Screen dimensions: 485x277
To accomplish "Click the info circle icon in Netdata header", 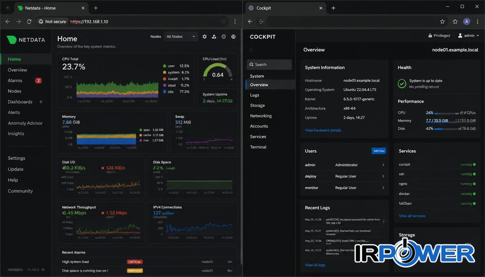I will (x=224, y=36).
